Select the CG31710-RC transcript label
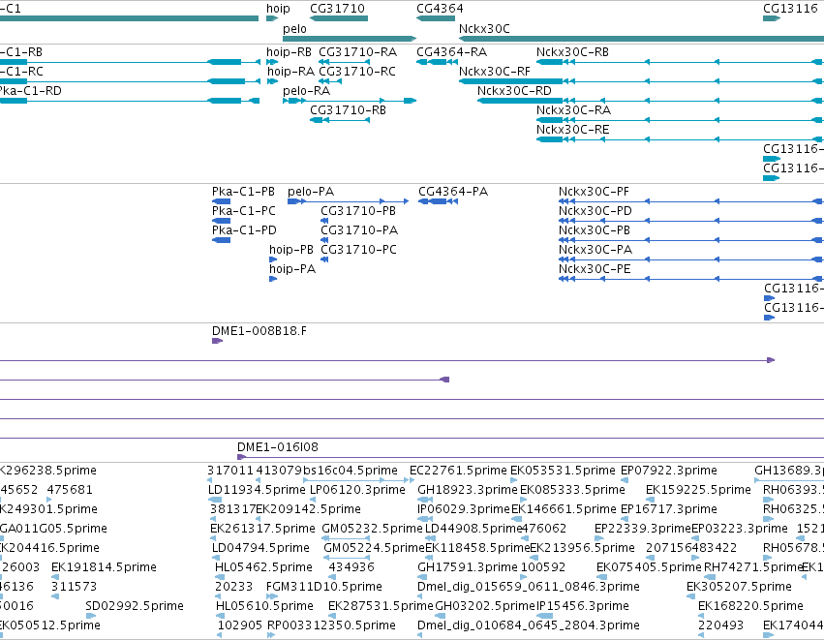 tap(357, 72)
